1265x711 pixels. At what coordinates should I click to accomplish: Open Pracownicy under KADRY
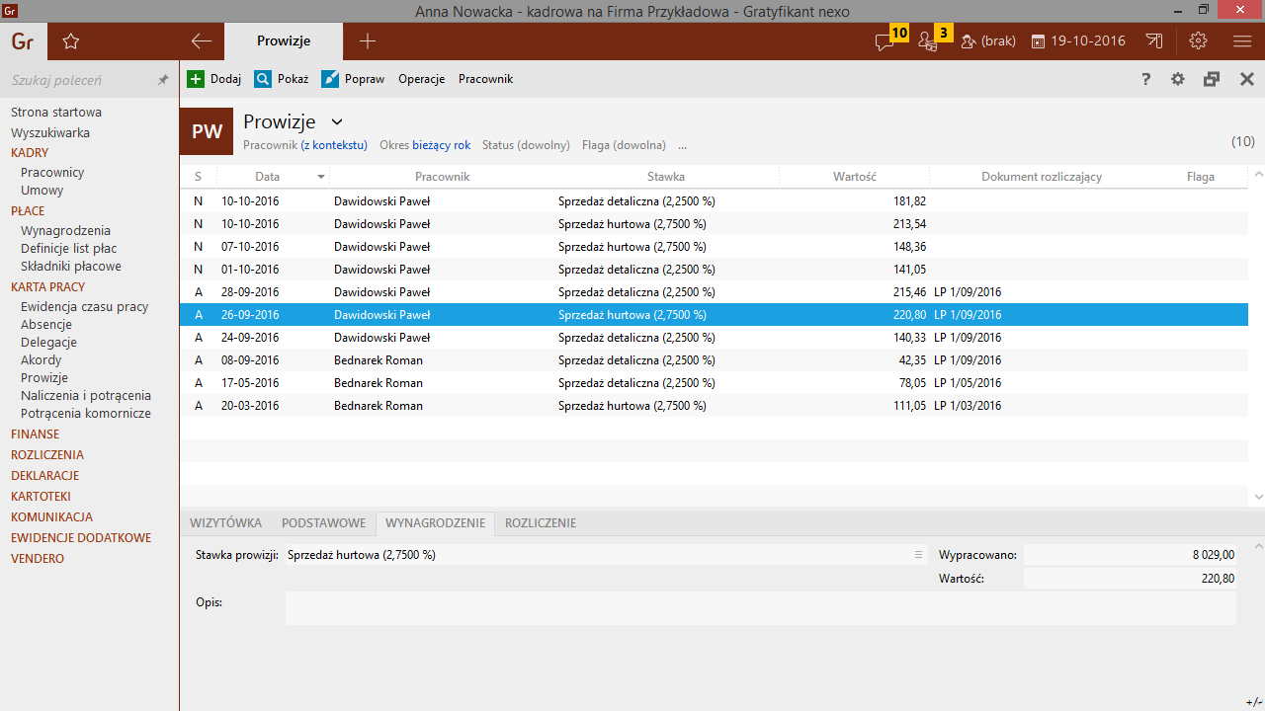(x=52, y=172)
